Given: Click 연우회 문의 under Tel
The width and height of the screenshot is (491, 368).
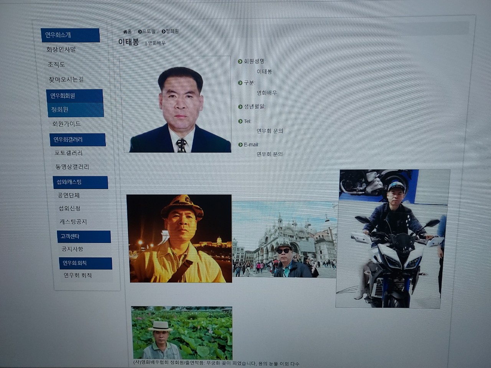Looking at the screenshot, I should (x=270, y=131).
